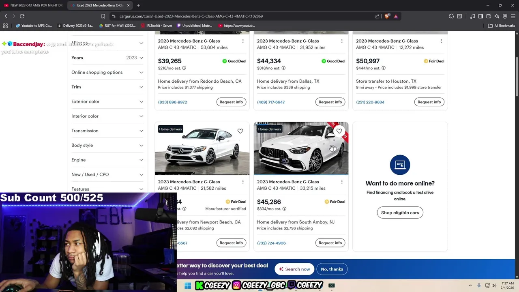Request info for the $39,265 listing

pos(231,102)
